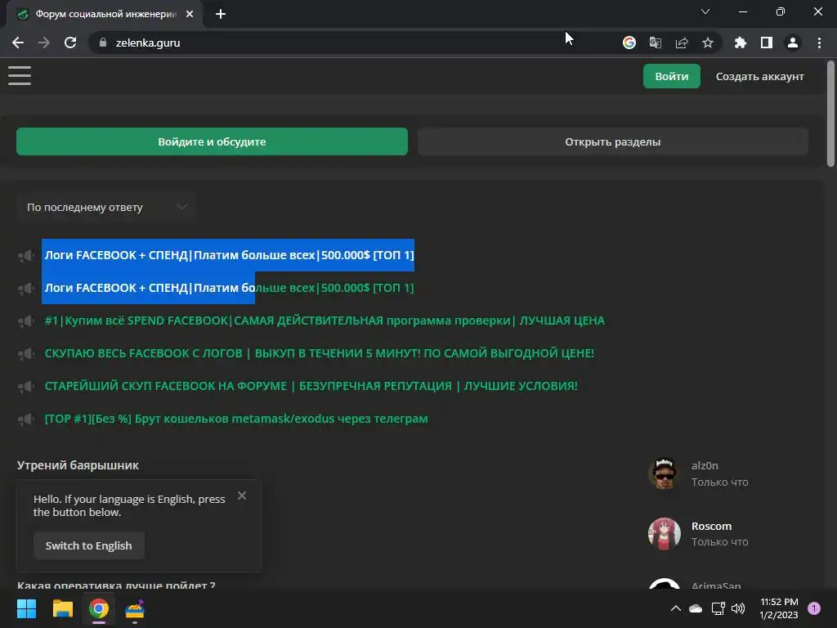Open Chrome three-dot menu
Viewport: 837px width, 628px height.
[819, 43]
